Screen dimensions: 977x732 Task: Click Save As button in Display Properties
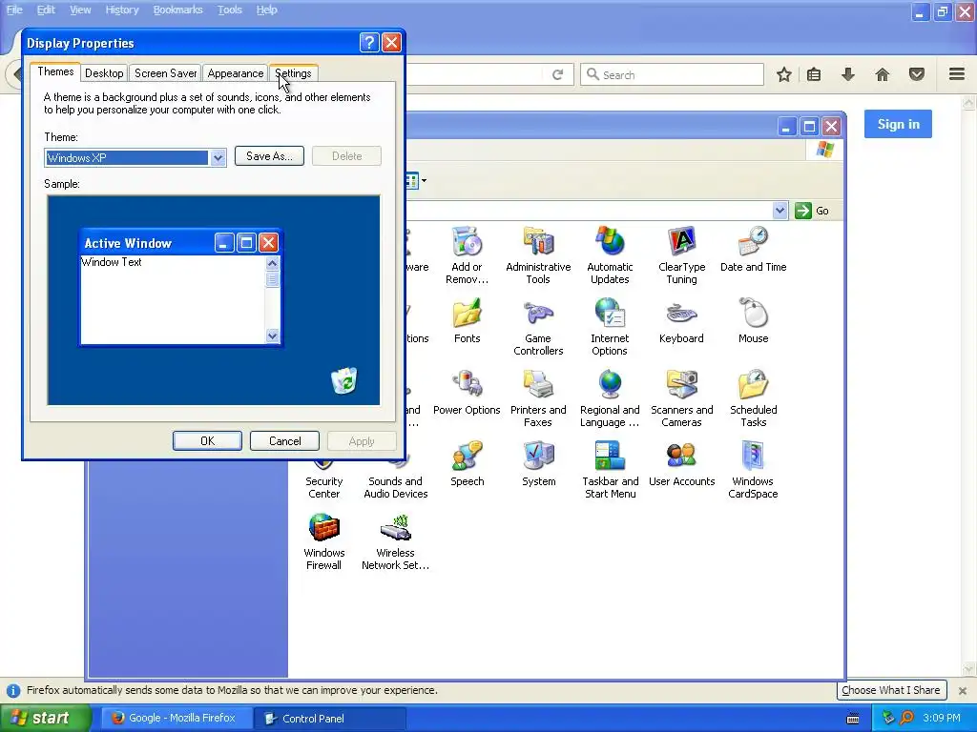(269, 155)
